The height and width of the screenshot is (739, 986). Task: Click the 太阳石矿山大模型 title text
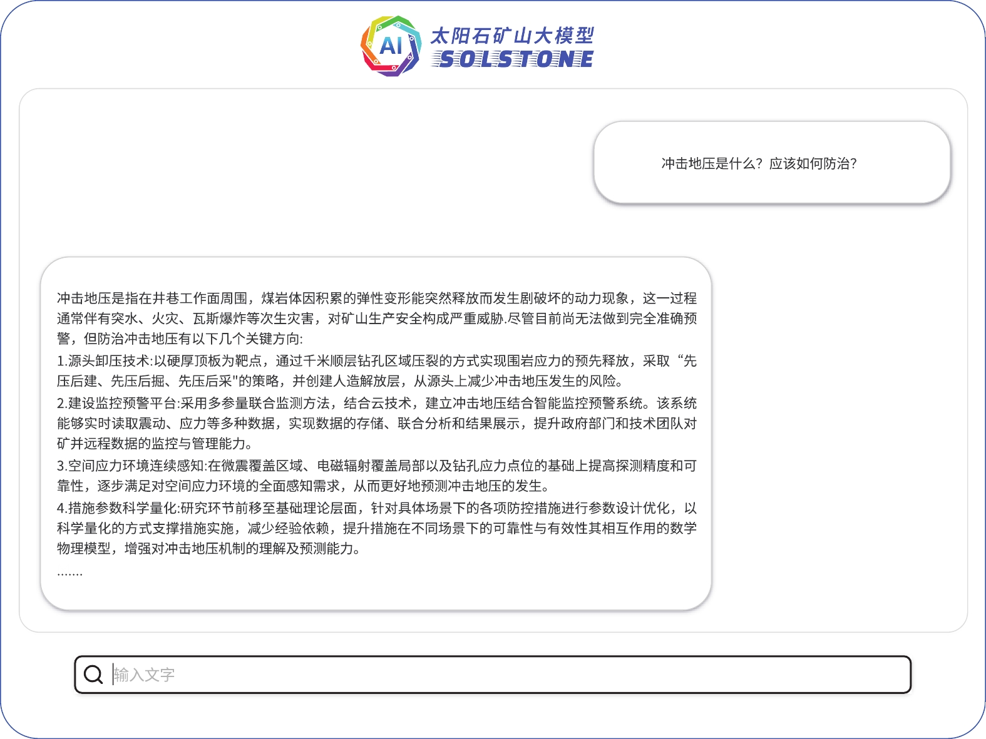pos(511,36)
